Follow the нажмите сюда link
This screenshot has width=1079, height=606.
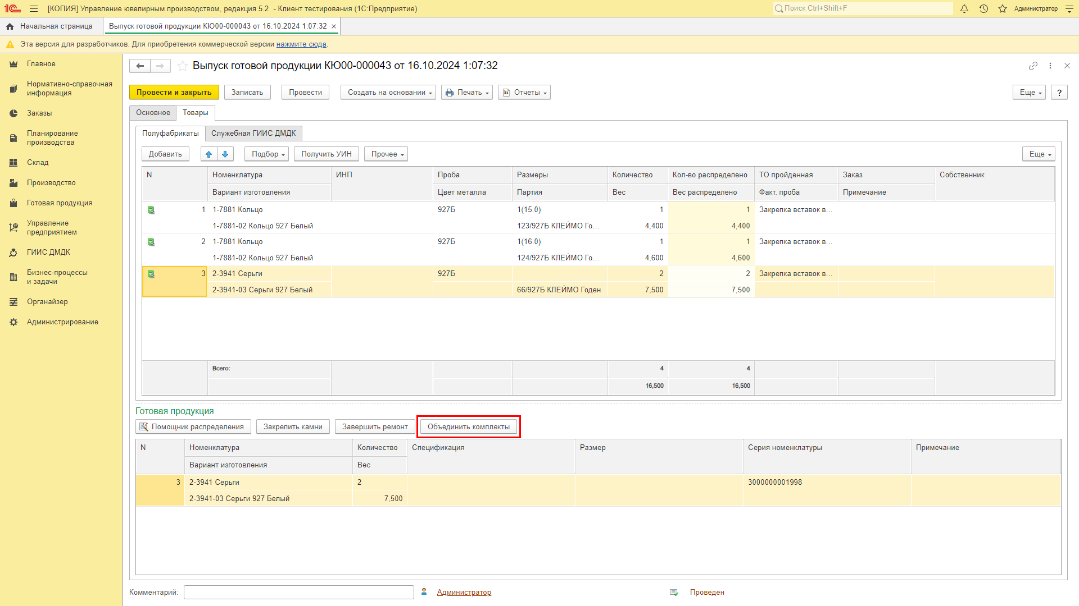[x=301, y=44]
